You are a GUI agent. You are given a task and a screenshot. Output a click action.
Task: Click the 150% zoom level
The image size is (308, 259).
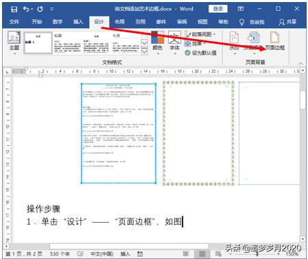tap(292, 254)
